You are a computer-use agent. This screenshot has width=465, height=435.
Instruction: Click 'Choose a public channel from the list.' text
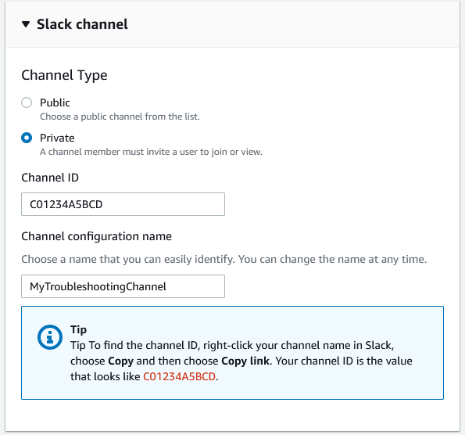tap(120, 117)
